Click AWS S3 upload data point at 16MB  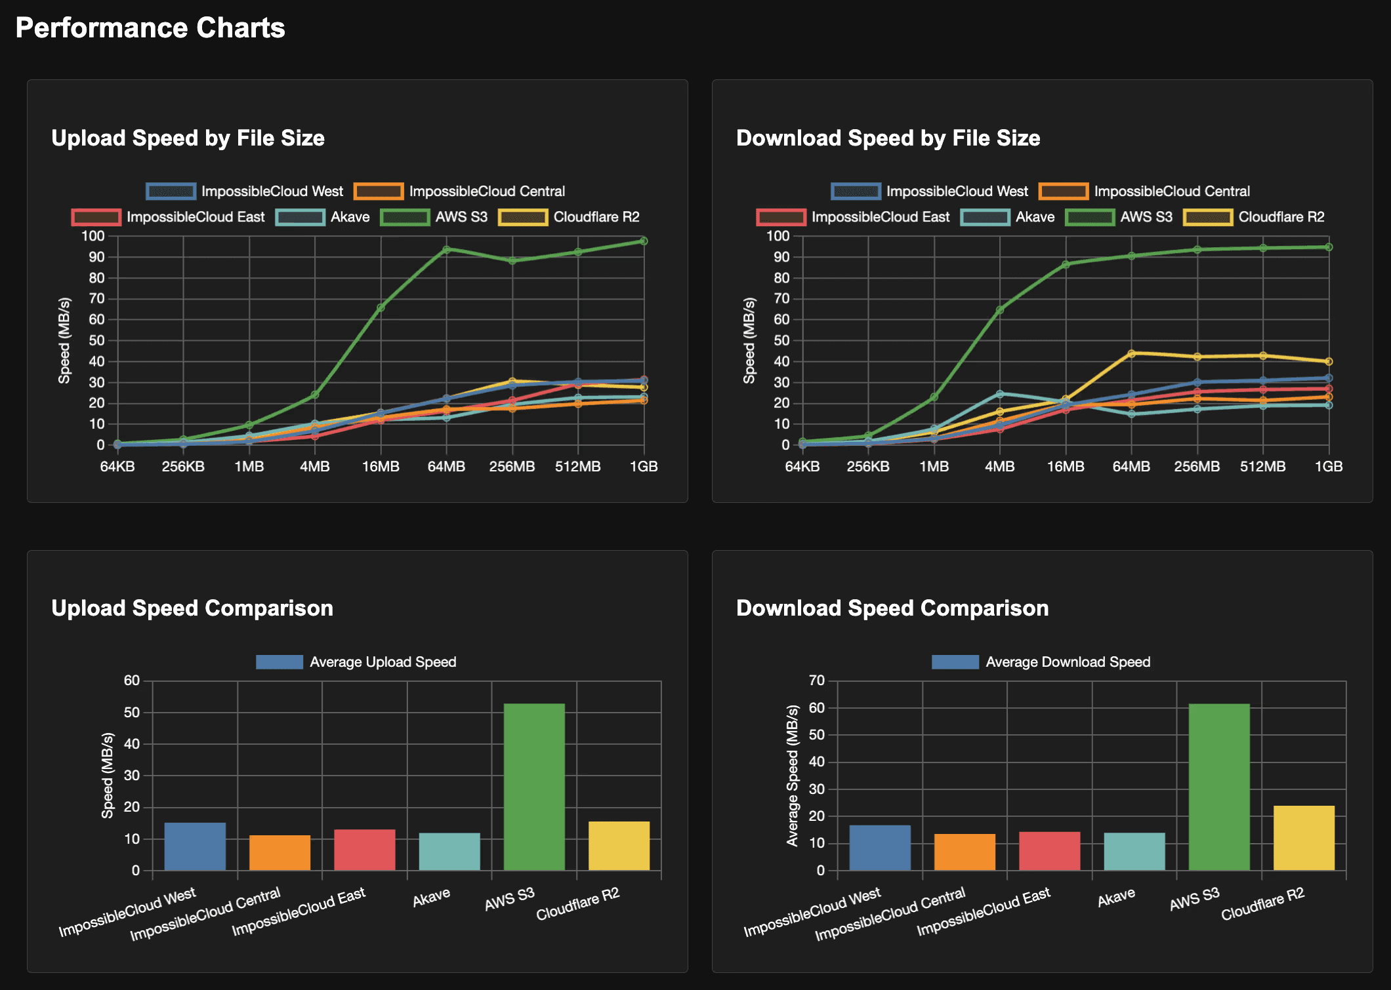[x=381, y=307]
